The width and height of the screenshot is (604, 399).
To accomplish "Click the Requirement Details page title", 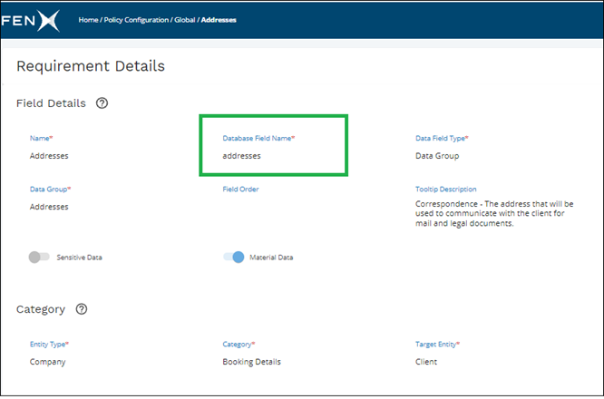I will click(91, 66).
